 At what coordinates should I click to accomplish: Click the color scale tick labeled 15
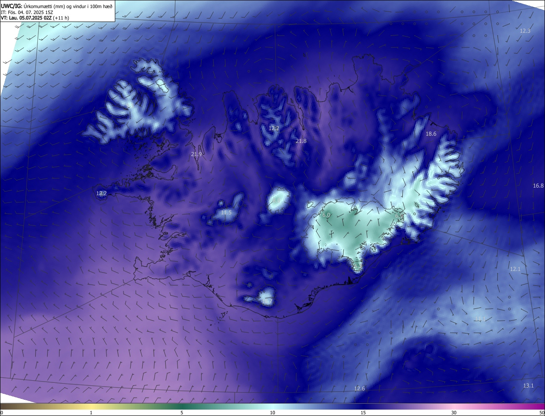click(363, 413)
